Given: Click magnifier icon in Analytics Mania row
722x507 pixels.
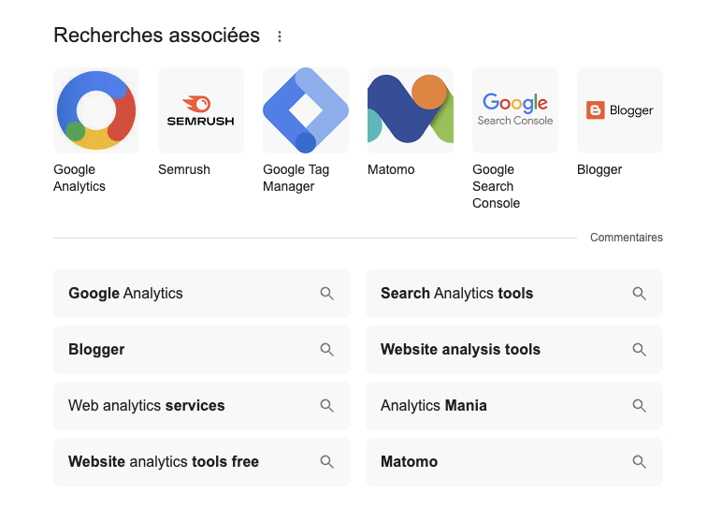Looking at the screenshot, I should point(640,406).
